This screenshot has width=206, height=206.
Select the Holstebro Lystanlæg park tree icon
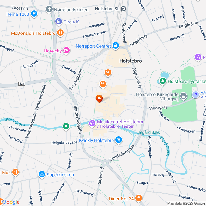[x=163, y=81]
